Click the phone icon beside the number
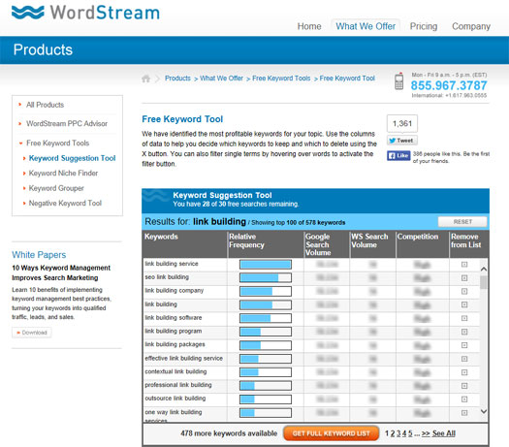Screen dimensions: 509x447 398,81
